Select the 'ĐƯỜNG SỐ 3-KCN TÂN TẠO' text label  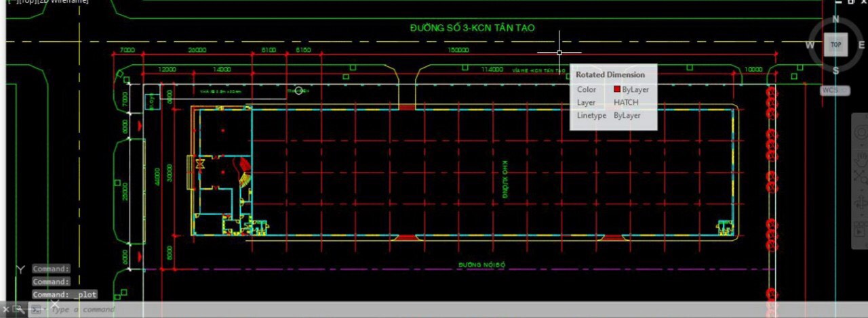472,28
